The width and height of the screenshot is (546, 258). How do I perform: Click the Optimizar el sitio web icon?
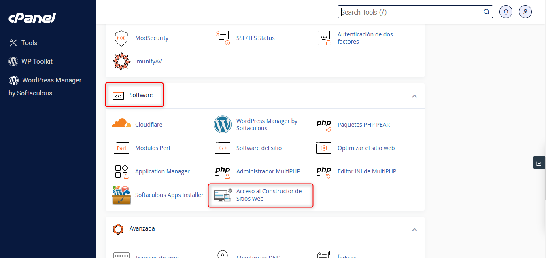click(x=324, y=148)
